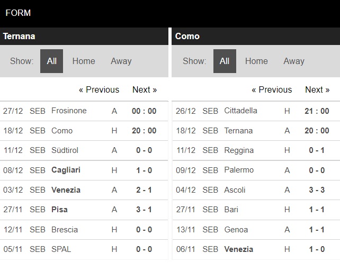This screenshot has height=271, width=340.
Task: Click the Südtirol 0 - 0 score
Action: point(144,150)
